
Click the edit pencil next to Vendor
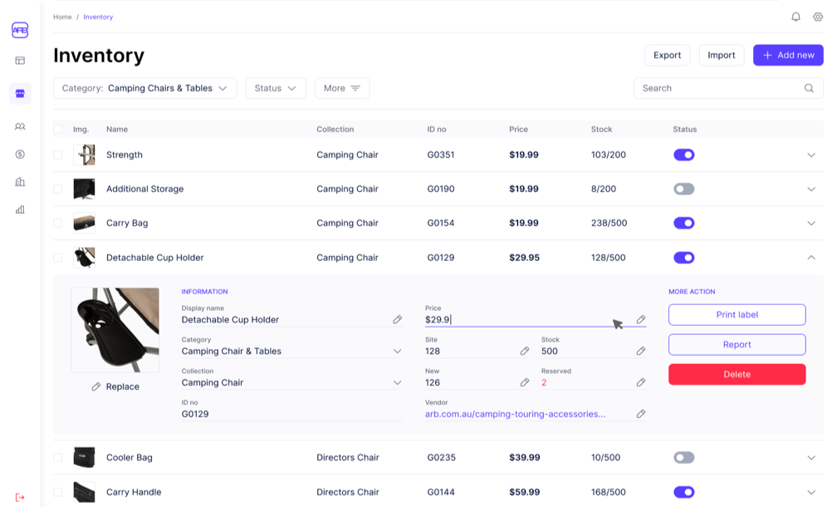coord(641,414)
